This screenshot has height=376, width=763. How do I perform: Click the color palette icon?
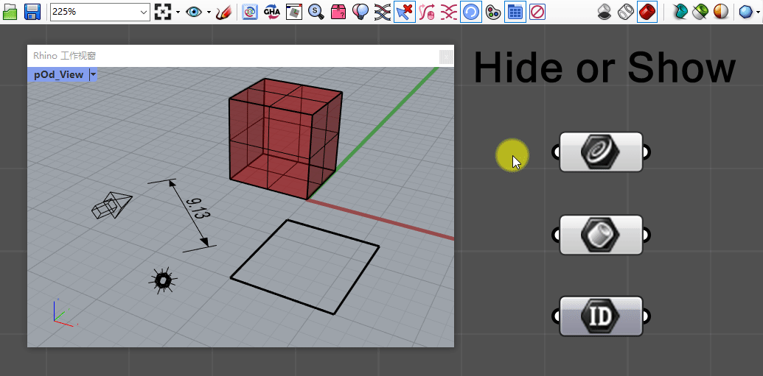point(493,12)
